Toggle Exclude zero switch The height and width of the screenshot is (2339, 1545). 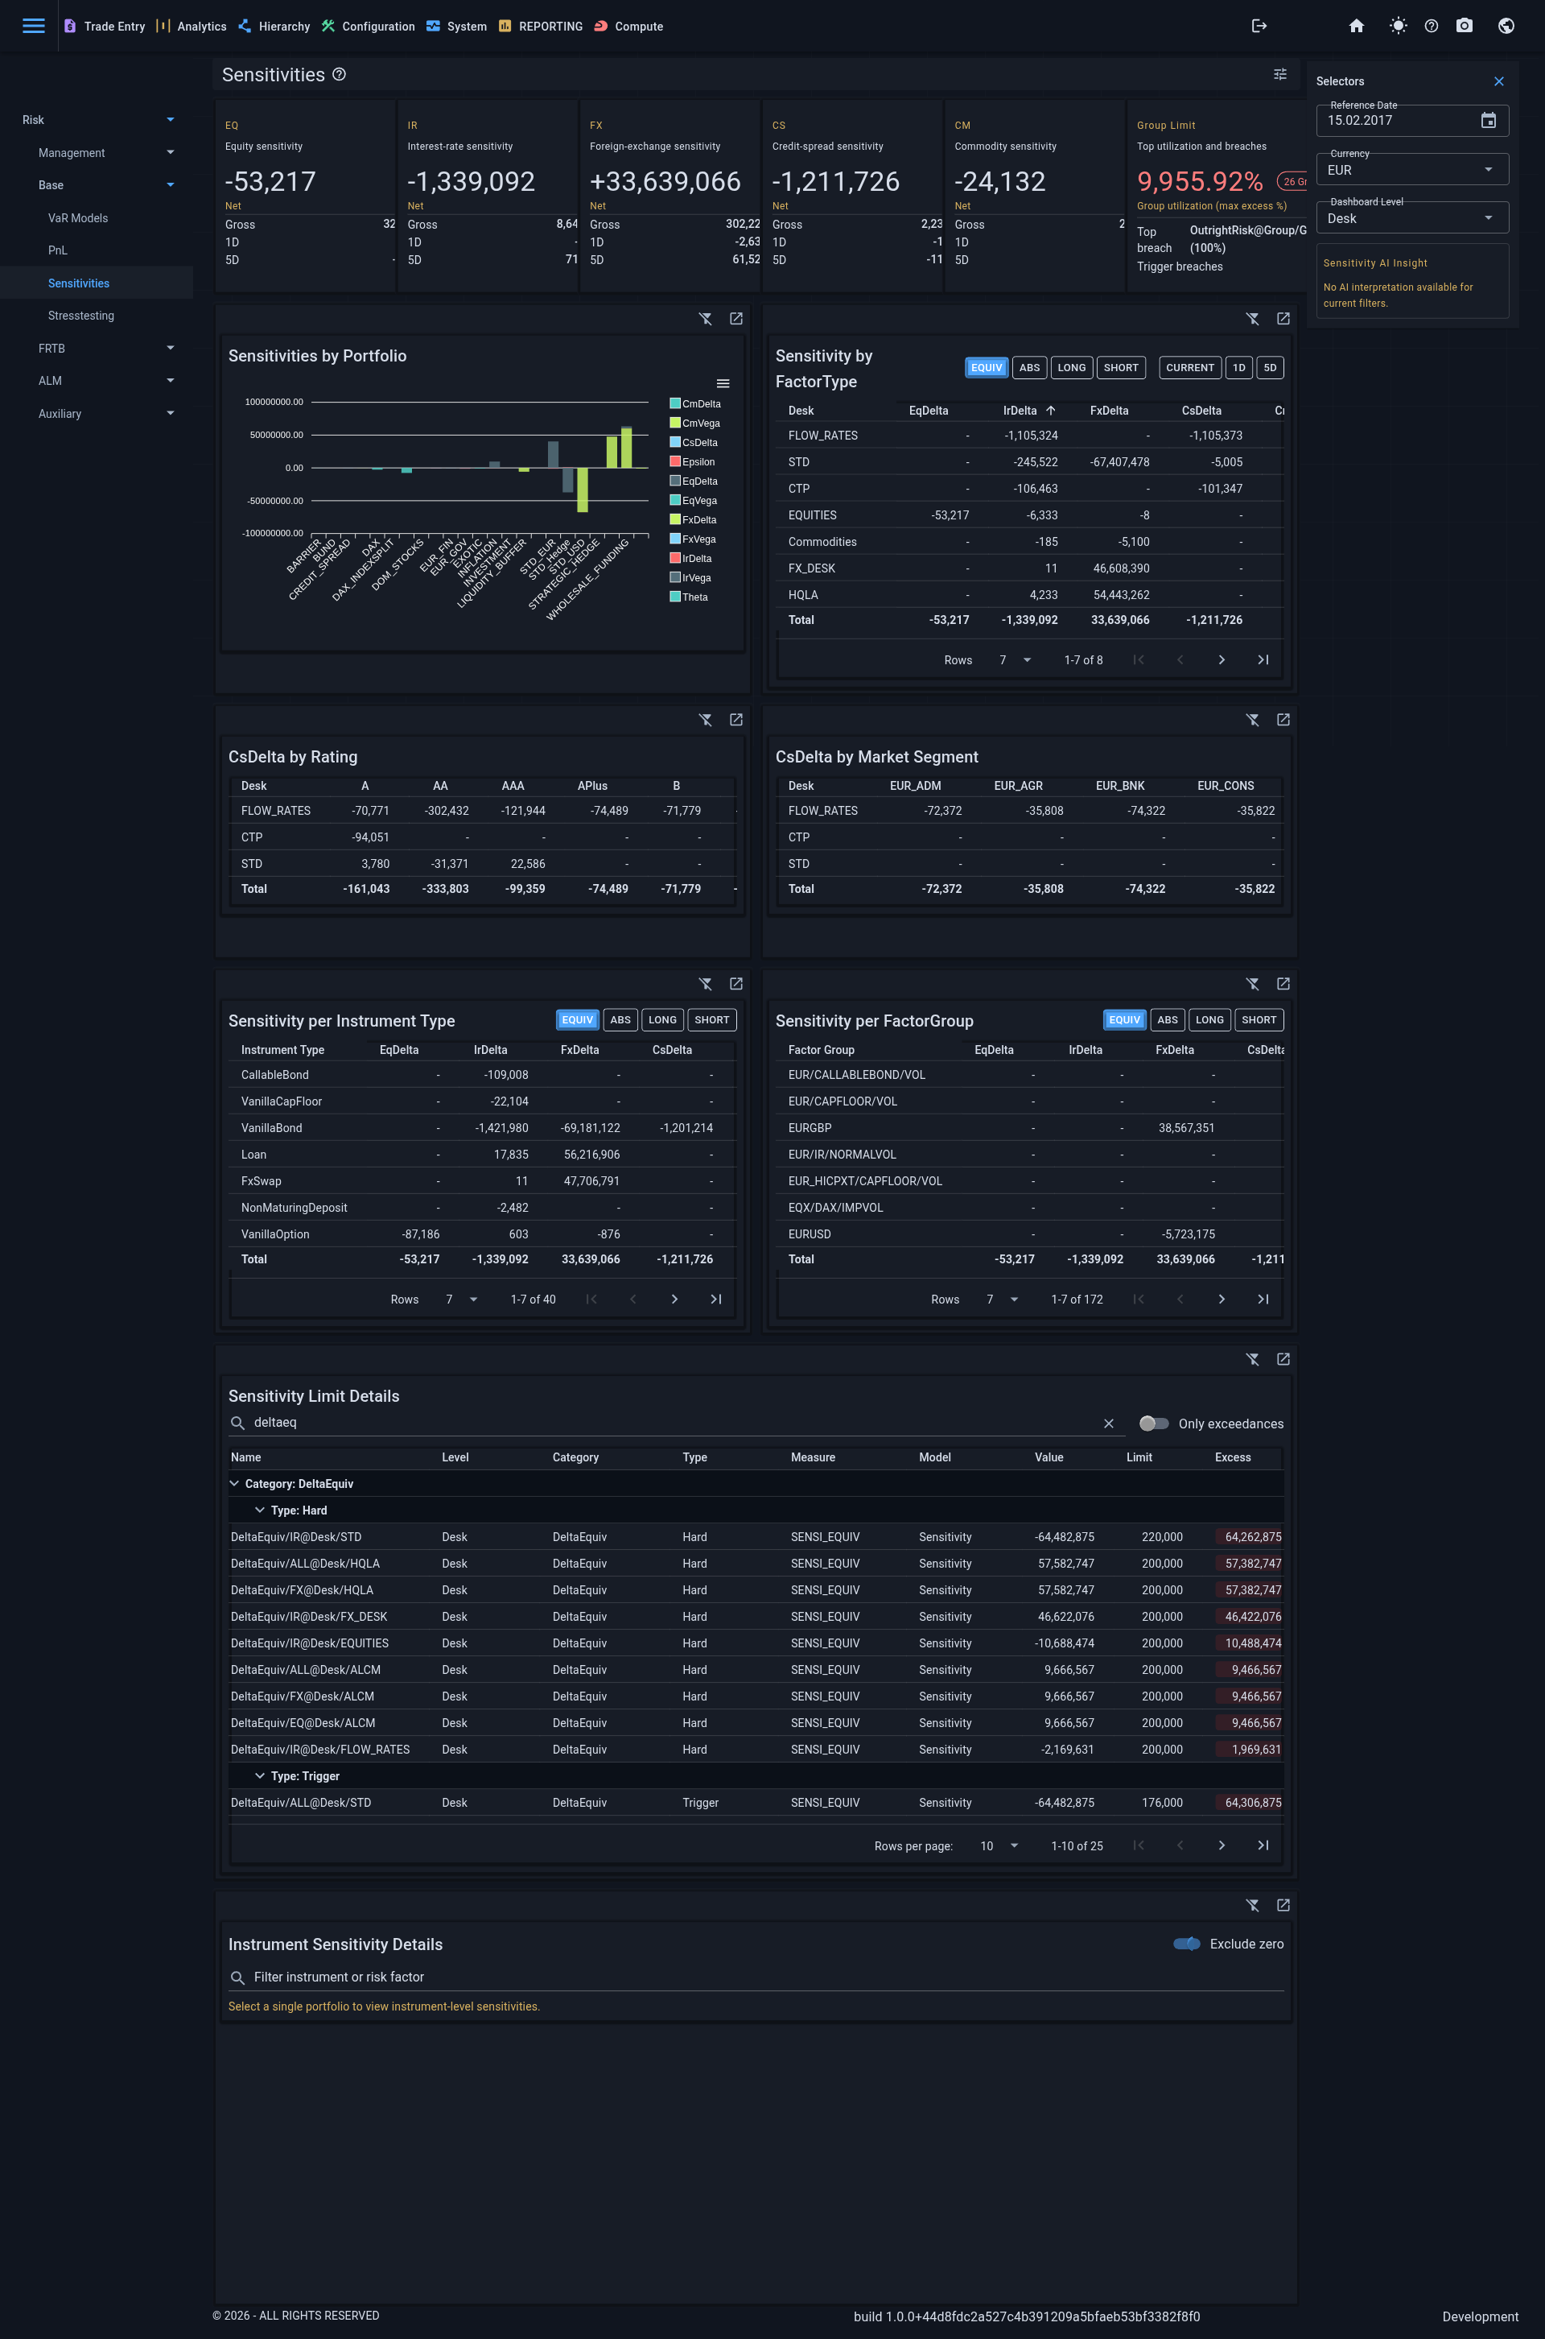[x=1186, y=1944]
